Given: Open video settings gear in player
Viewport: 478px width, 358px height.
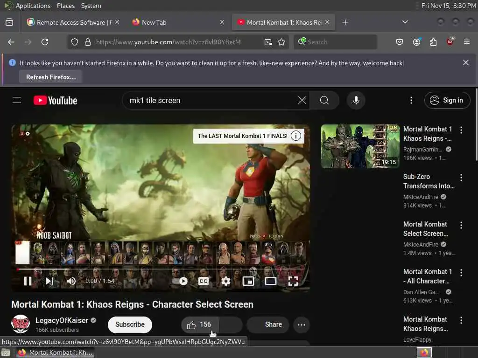Looking at the screenshot, I should click(225, 281).
